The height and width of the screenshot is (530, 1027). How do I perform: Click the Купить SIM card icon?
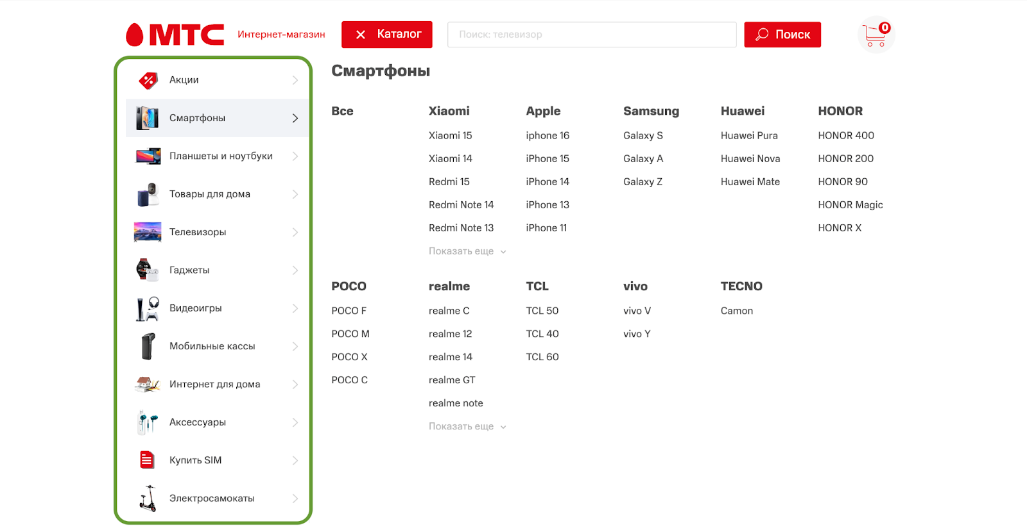(x=147, y=460)
